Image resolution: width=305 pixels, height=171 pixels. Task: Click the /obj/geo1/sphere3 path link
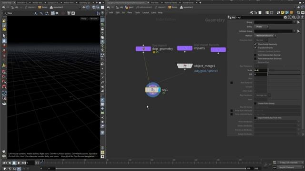[206, 71]
